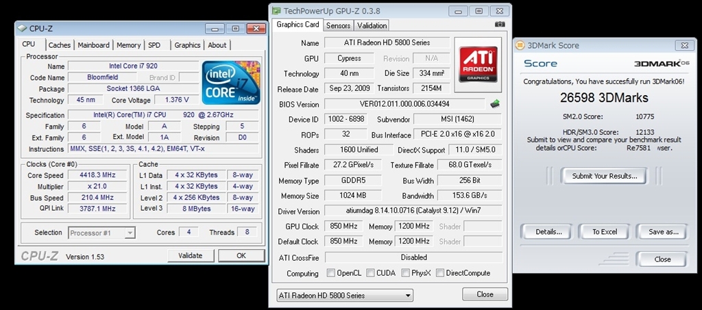Click the Subvendor value MSI (1462)
702x310 pixels.
(457, 119)
